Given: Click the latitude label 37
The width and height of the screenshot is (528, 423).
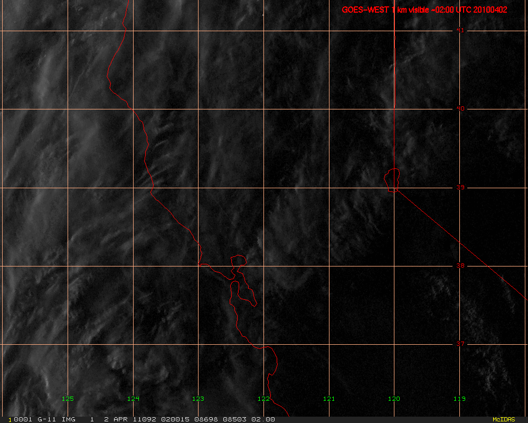Looking at the screenshot, I should click(460, 344).
